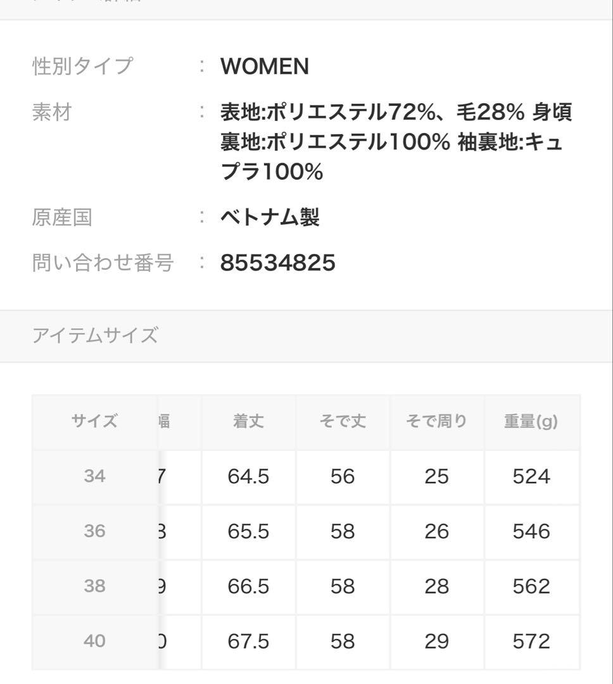The width and height of the screenshot is (613, 684).
Task: Click the 67.5 length cell
Action: click(248, 642)
